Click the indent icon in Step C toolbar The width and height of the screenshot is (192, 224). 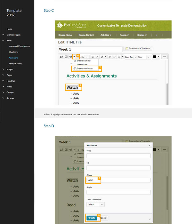point(110,57)
